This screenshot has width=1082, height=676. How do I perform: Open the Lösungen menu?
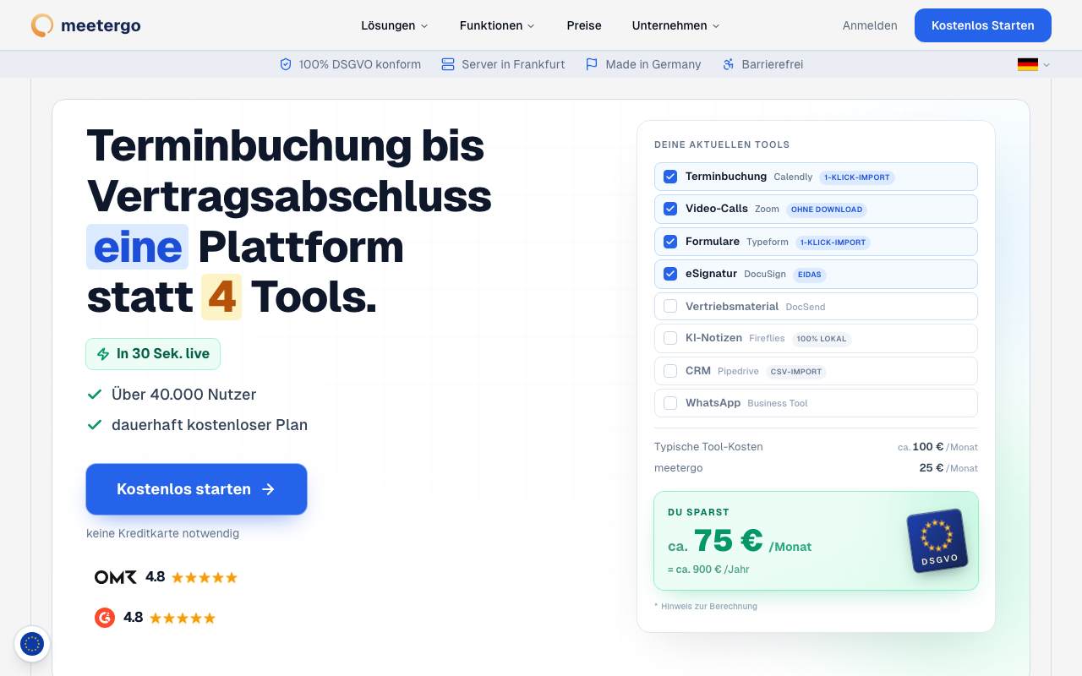(x=395, y=25)
